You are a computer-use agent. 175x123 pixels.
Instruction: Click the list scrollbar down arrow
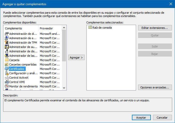click(64, 88)
